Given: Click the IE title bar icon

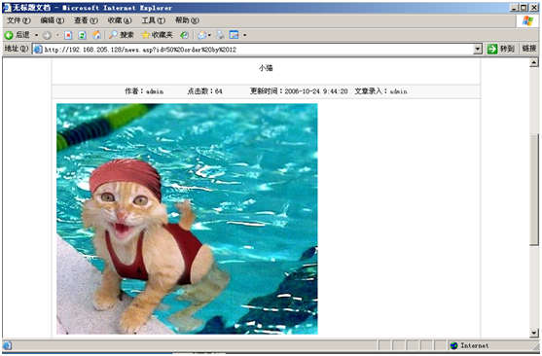Looking at the screenshot, I should coord(7,7).
